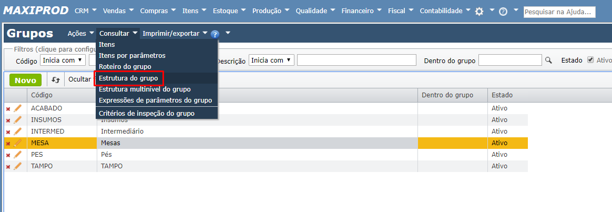The image size is (612, 212).
Task: Open the Ações menu
Action: coord(81,34)
